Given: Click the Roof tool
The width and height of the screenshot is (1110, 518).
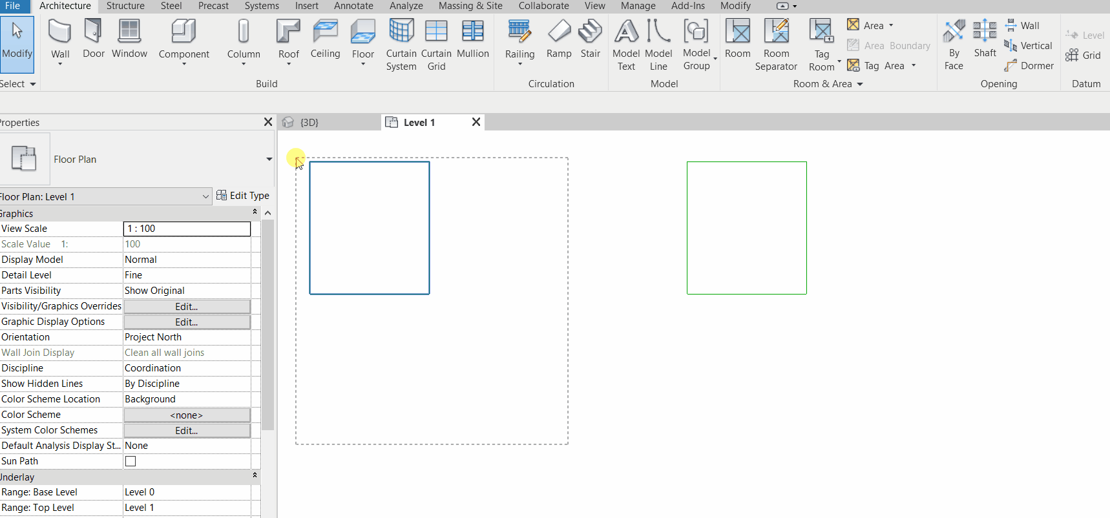Looking at the screenshot, I should [289, 43].
